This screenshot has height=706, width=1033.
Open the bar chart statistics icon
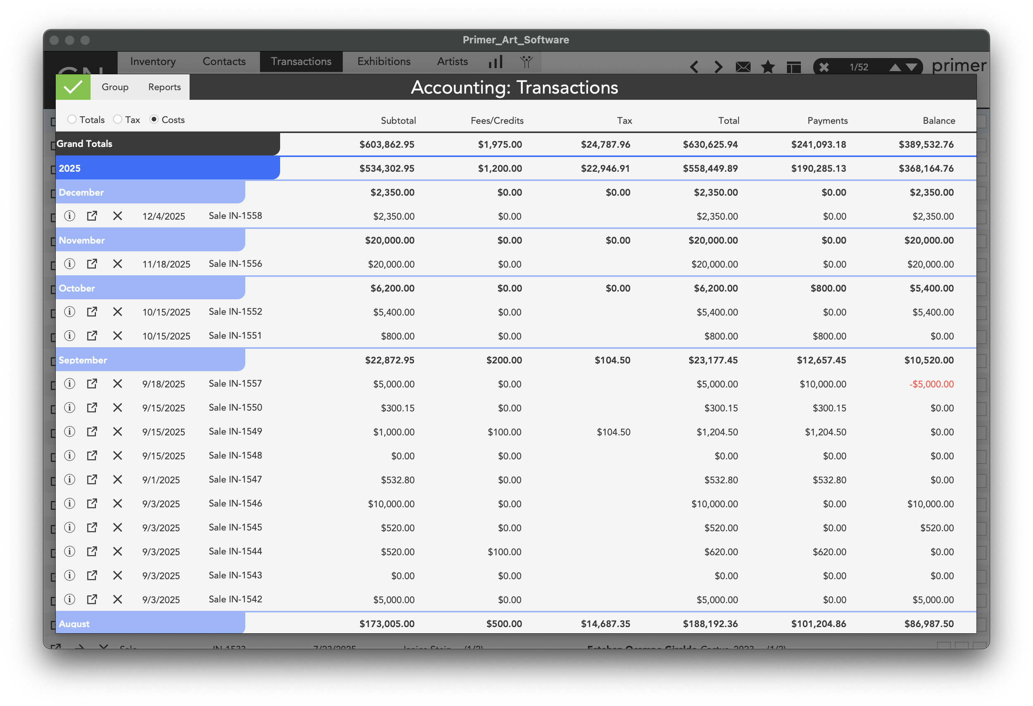tap(495, 62)
